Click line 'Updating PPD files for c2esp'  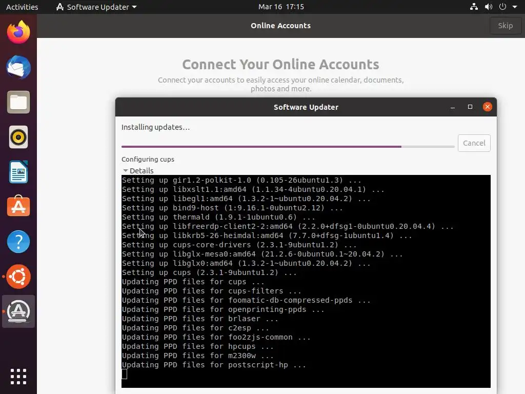point(195,328)
